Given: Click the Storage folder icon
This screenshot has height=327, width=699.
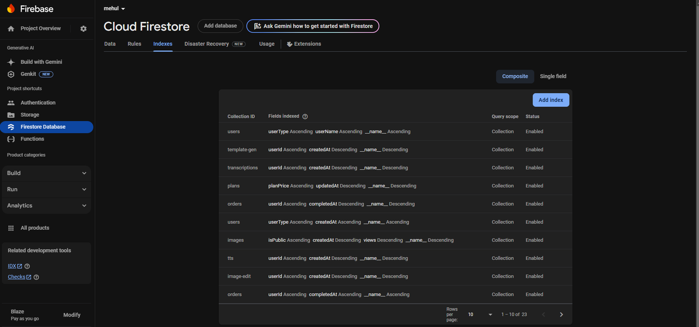Looking at the screenshot, I should pyautogui.click(x=11, y=115).
